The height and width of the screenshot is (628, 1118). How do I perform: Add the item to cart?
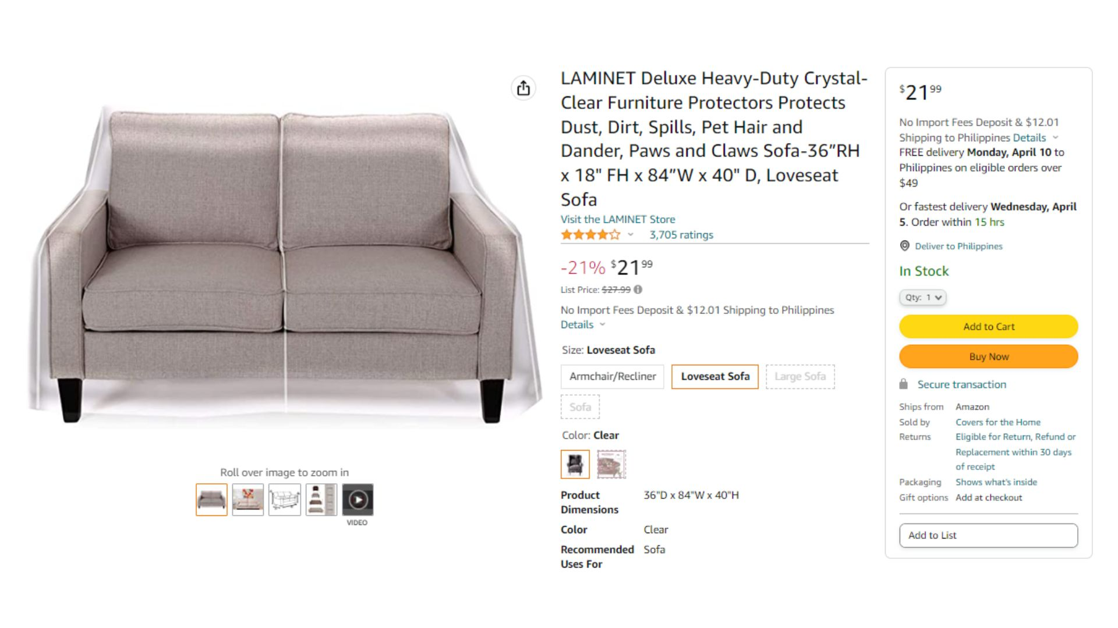pyautogui.click(x=988, y=326)
